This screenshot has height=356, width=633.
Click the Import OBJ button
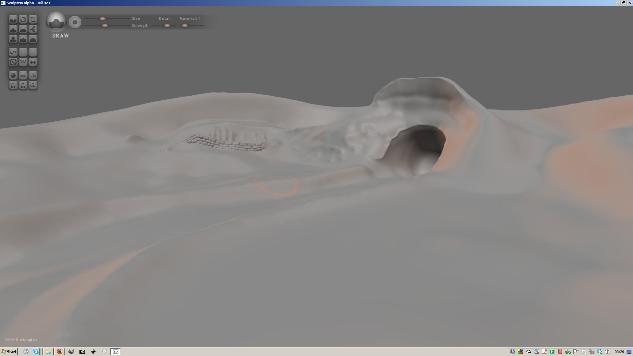[33, 75]
